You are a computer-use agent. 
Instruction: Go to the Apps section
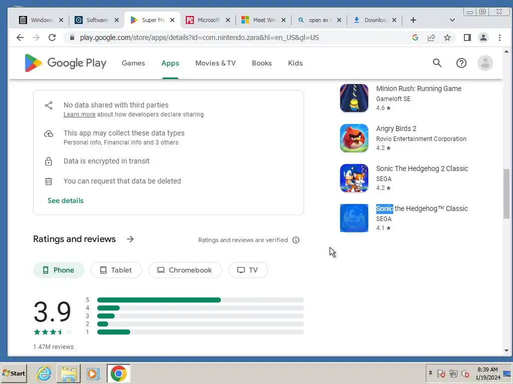(170, 63)
